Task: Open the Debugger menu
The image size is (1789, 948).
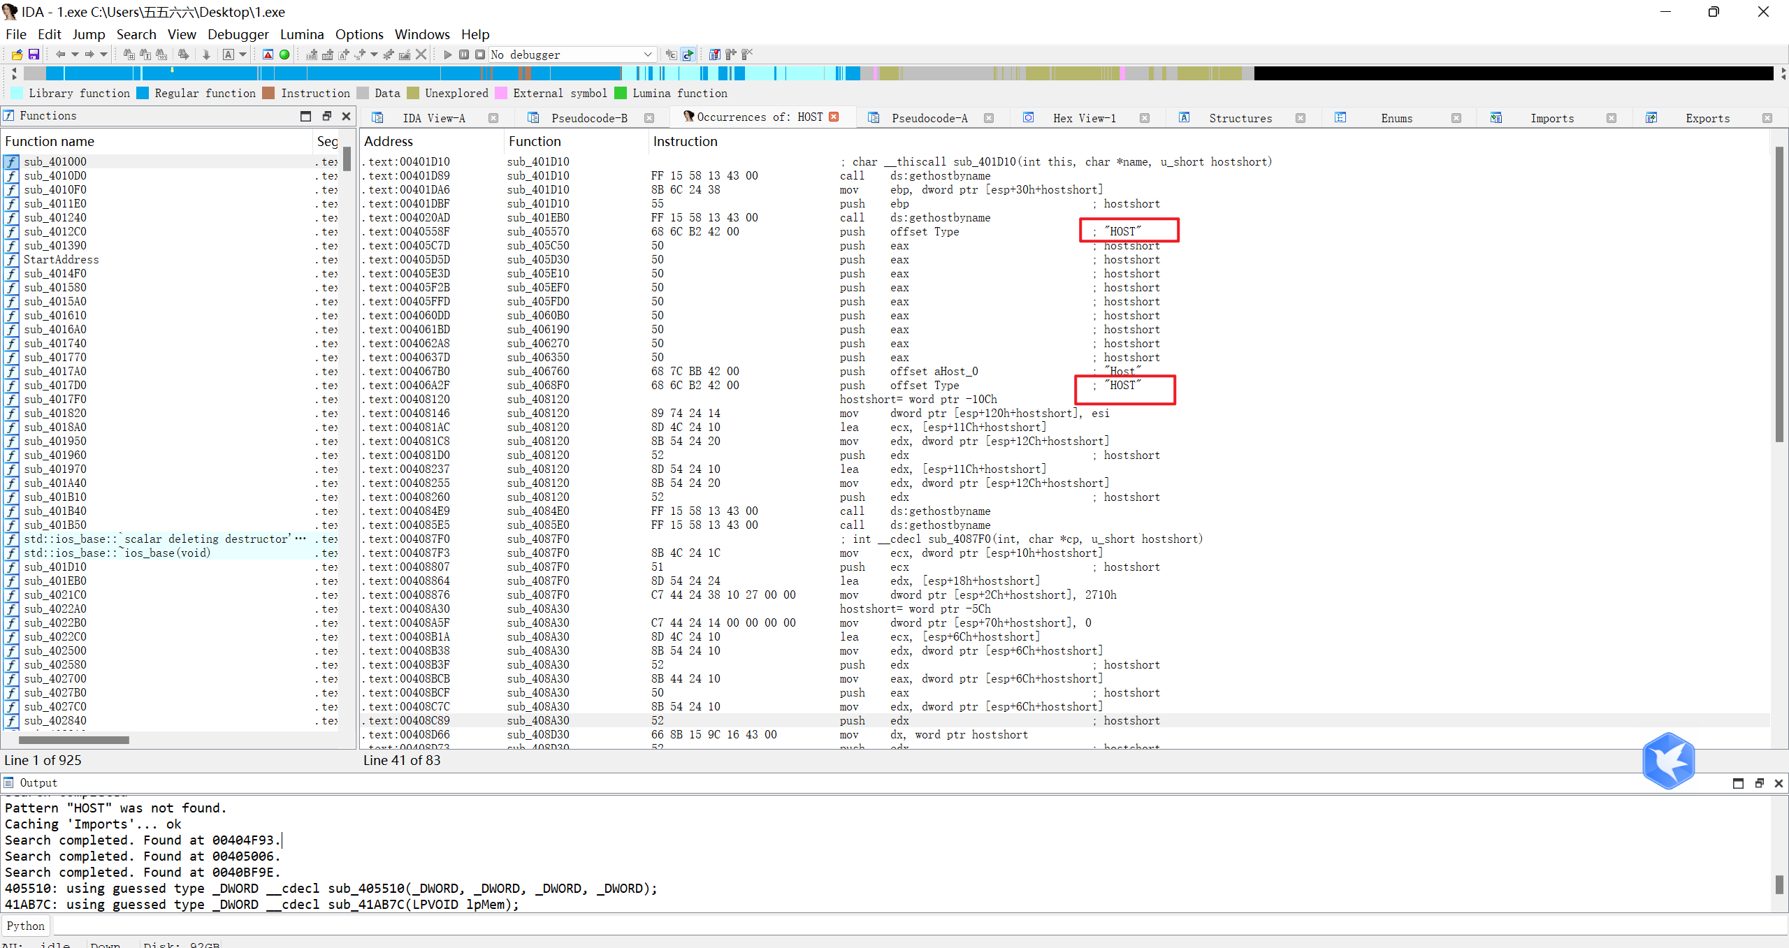Action: pos(238,34)
